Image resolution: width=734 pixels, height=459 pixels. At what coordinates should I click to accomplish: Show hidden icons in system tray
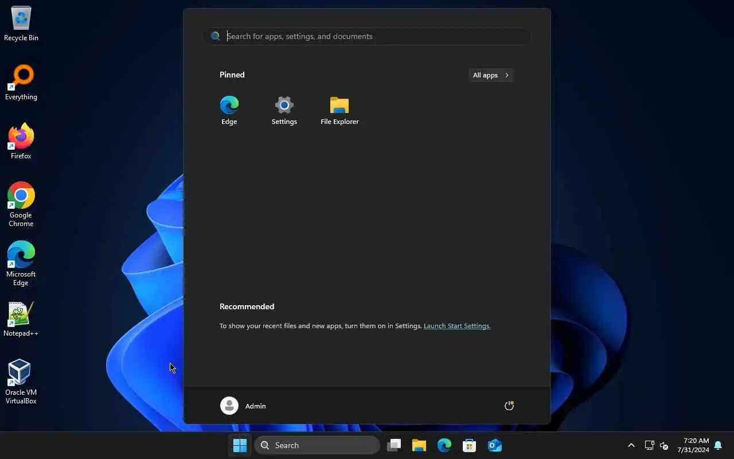coord(631,445)
